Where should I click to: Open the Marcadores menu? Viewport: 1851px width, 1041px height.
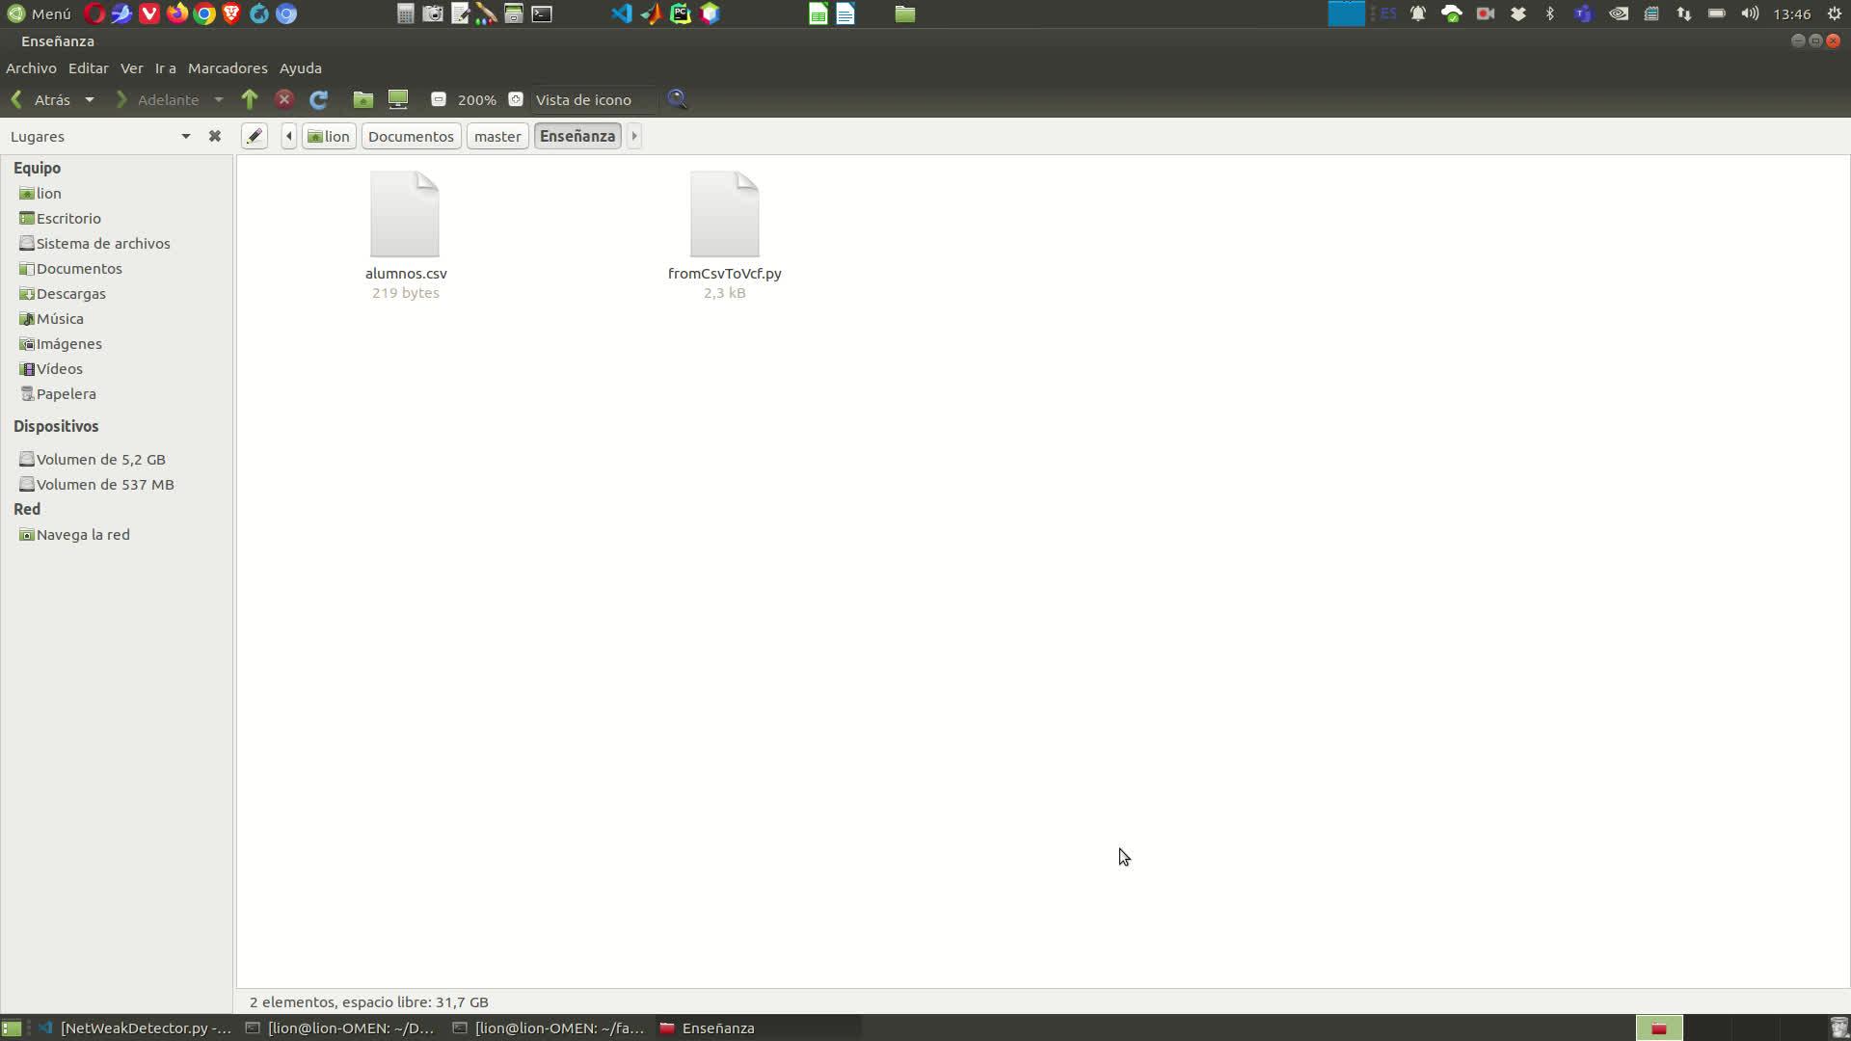tap(228, 68)
